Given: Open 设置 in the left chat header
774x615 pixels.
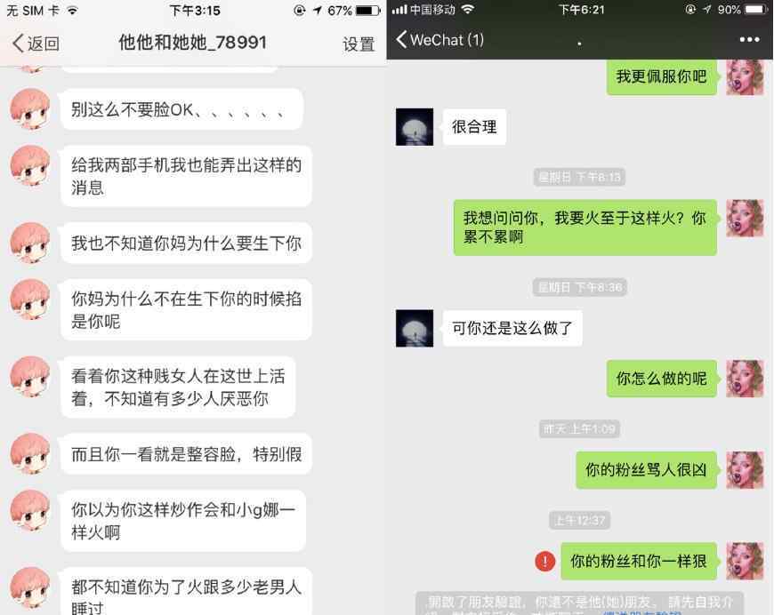Looking at the screenshot, I should coord(359,44).
